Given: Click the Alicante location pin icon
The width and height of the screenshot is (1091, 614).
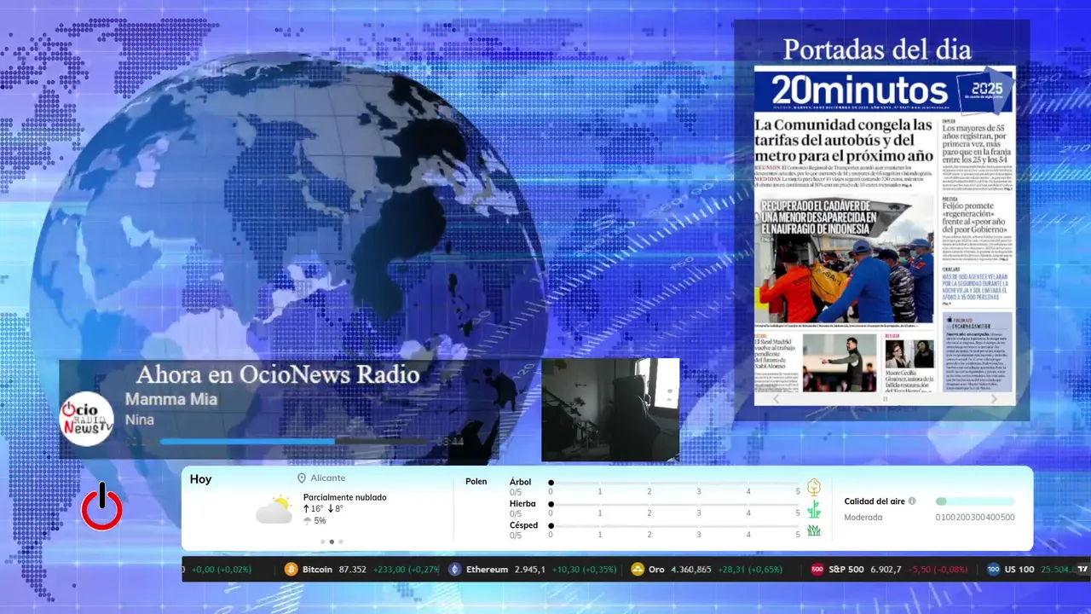Looking at the screenshot, I should [302, 478].
